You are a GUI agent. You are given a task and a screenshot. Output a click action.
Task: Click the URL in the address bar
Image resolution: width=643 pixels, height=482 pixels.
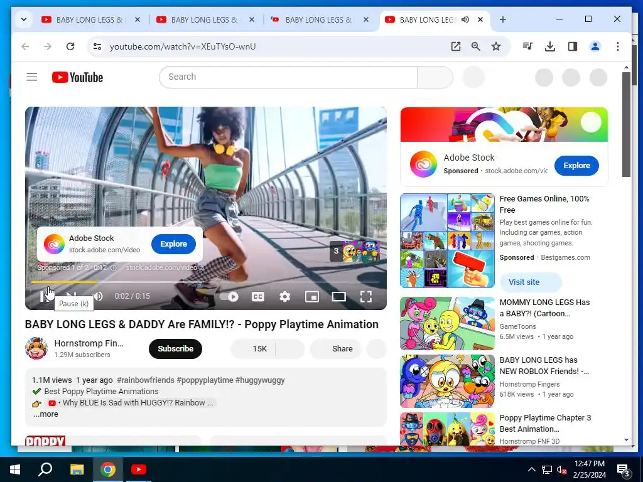(x=183, y=46)
